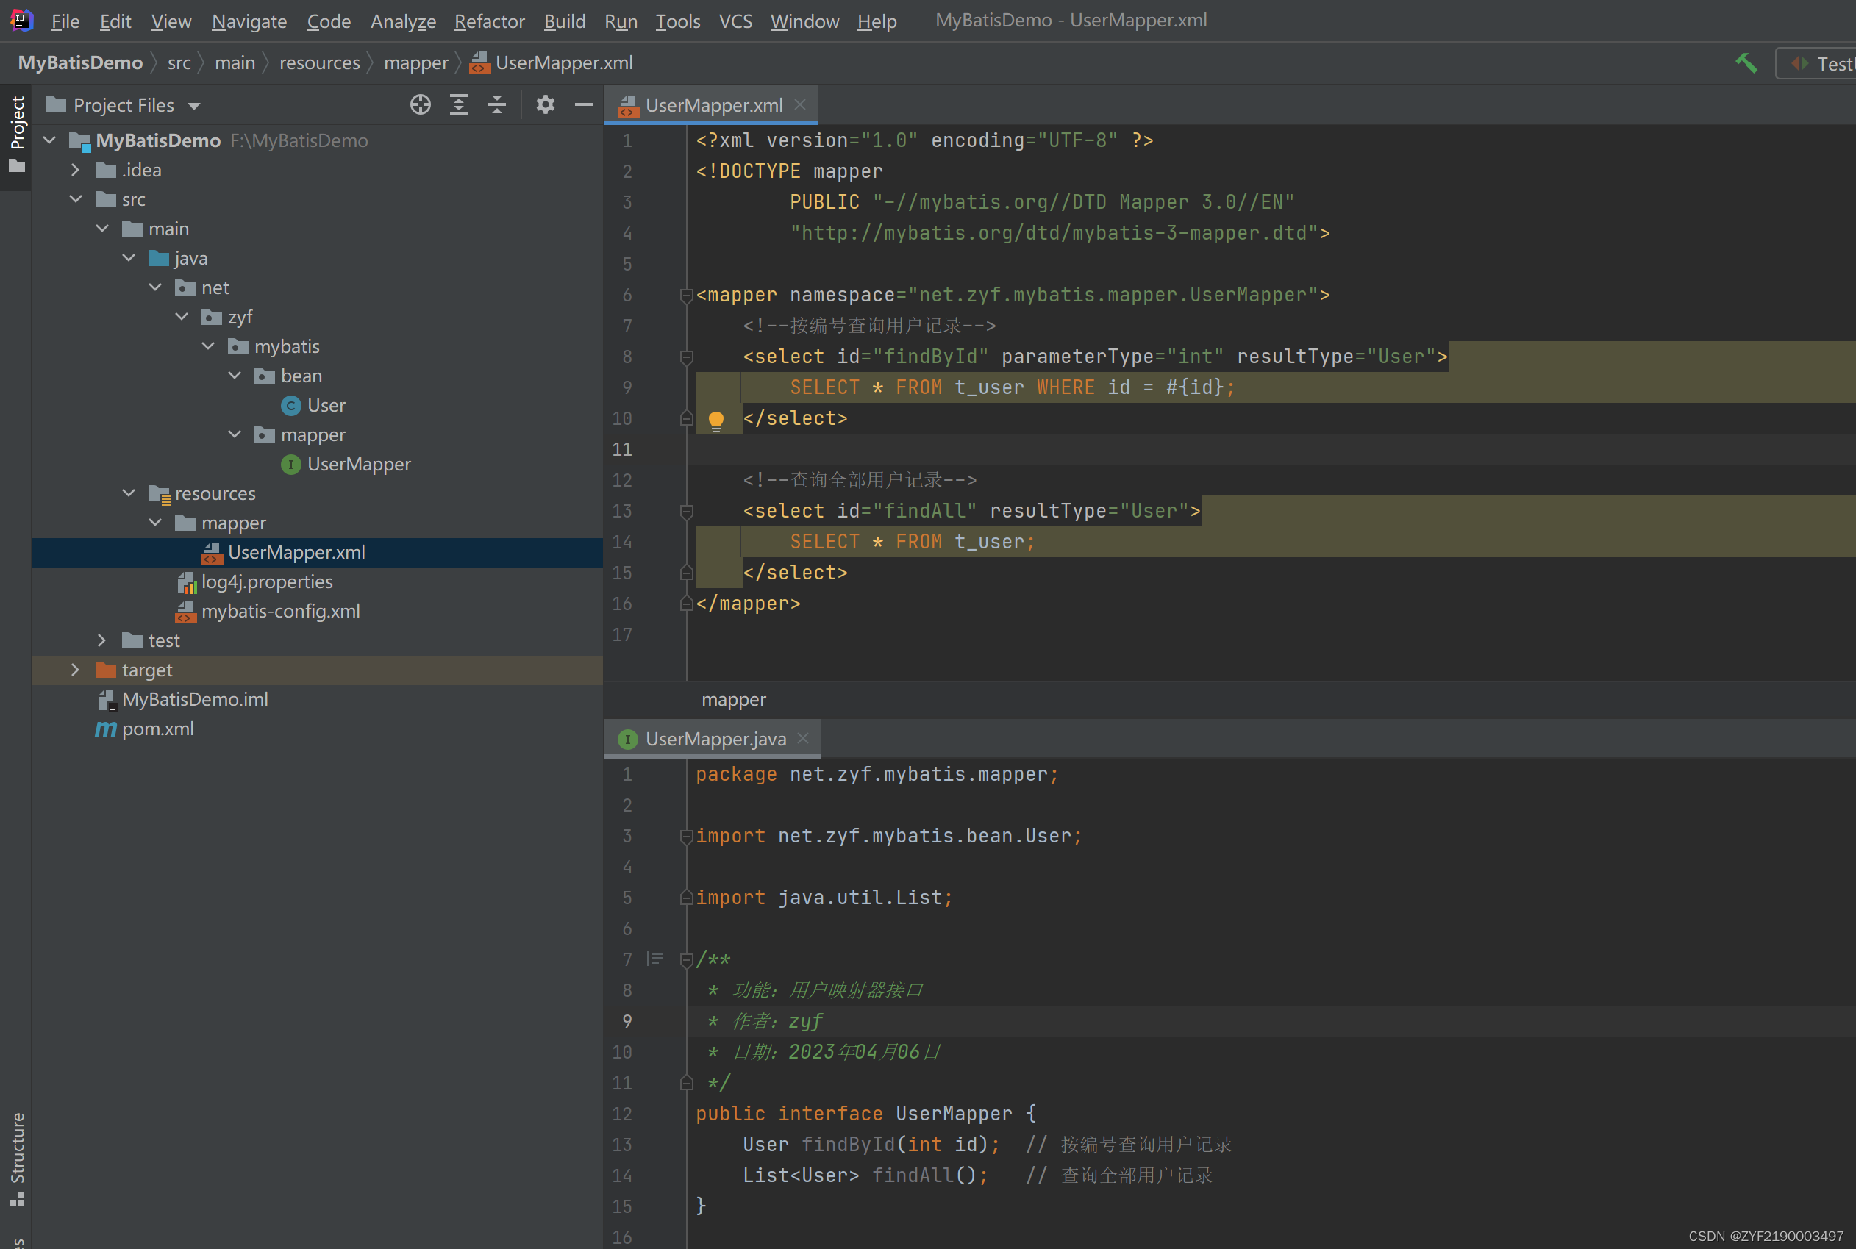
Task: Click the Build project hammer icon
Action: tap(1745, 63)
